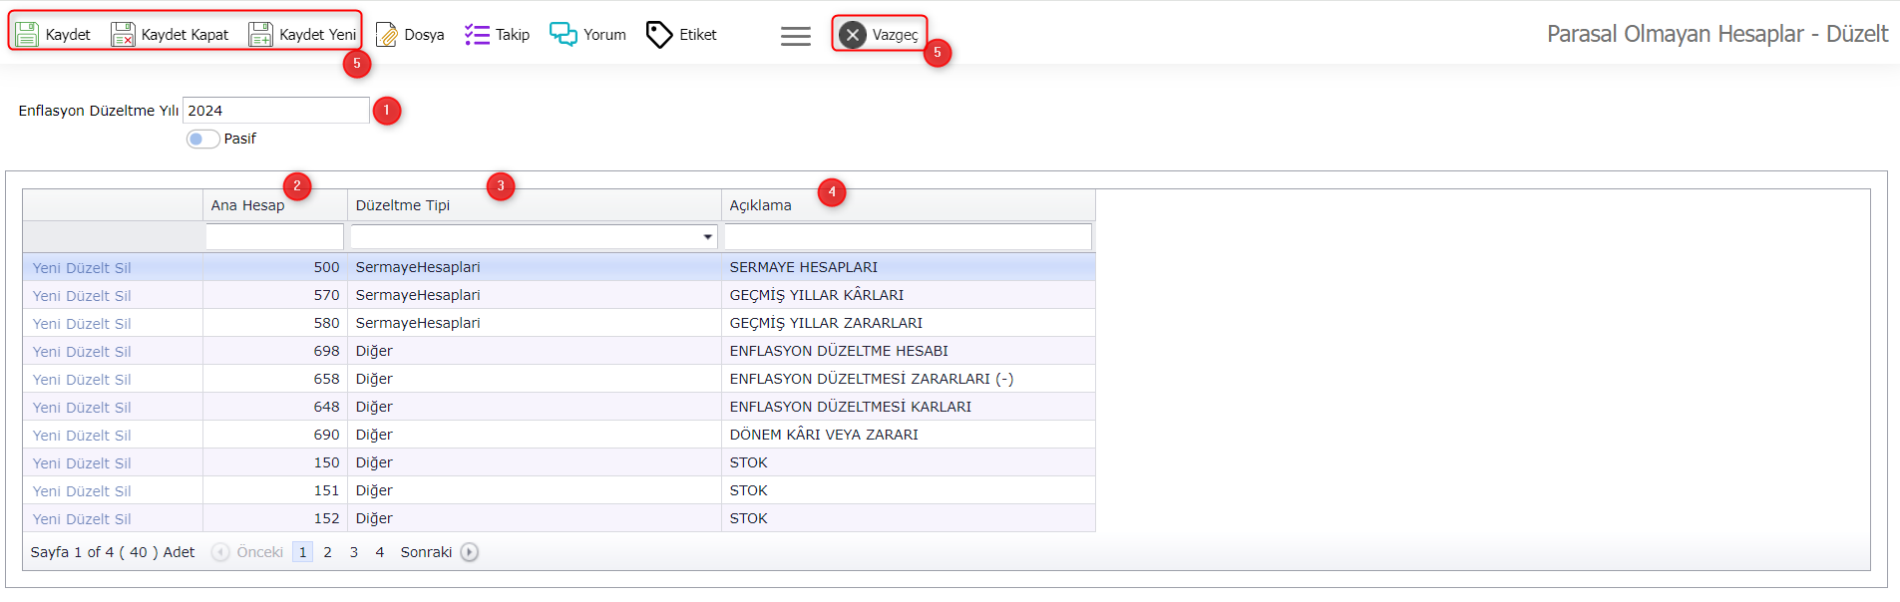The width and height of the screenshot is (1900, 602).
Task: Click the Kaydet Yeni save-new icon
Action: 260,35
